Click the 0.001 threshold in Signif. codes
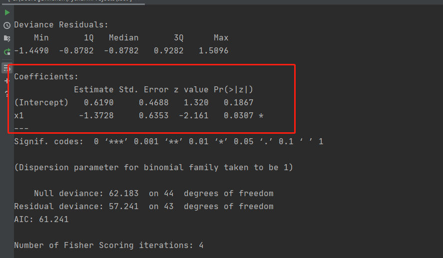 click(146, 141)
